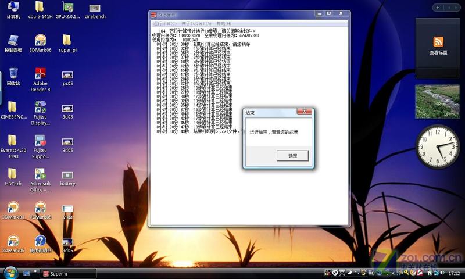The width and height of the screenshot is (465, 279).
Task: Open the 运行计算(C) menu
Action: [x=164, y=23]
